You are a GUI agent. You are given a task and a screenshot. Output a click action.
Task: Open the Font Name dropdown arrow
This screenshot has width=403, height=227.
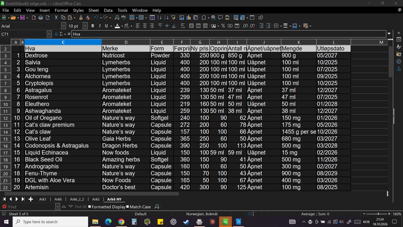point(63,26)
